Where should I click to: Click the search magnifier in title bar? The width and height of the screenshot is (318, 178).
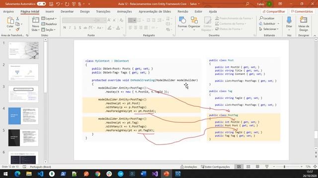247,4
